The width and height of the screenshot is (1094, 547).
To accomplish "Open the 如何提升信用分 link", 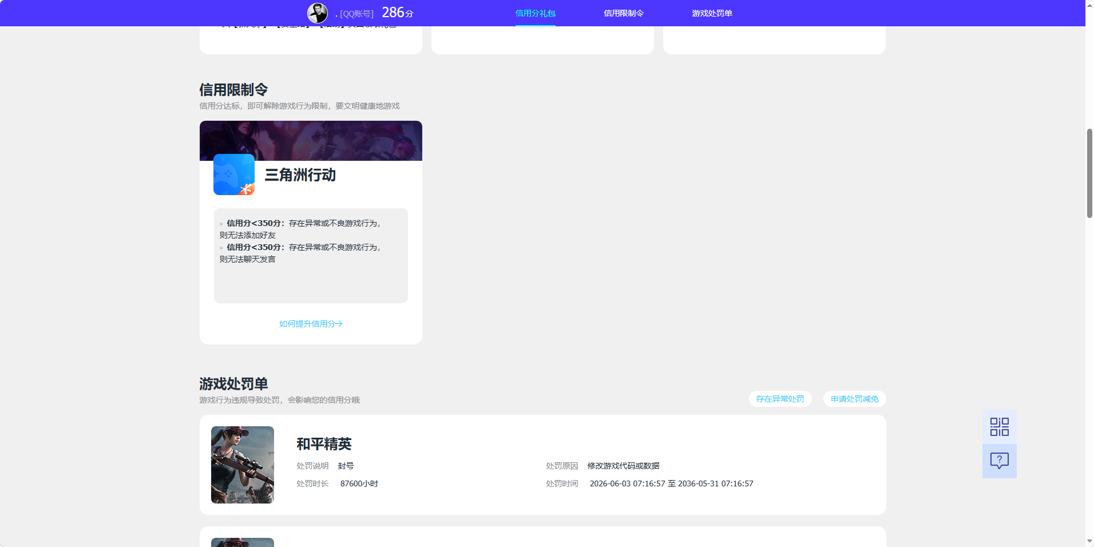I will [311, 324].
